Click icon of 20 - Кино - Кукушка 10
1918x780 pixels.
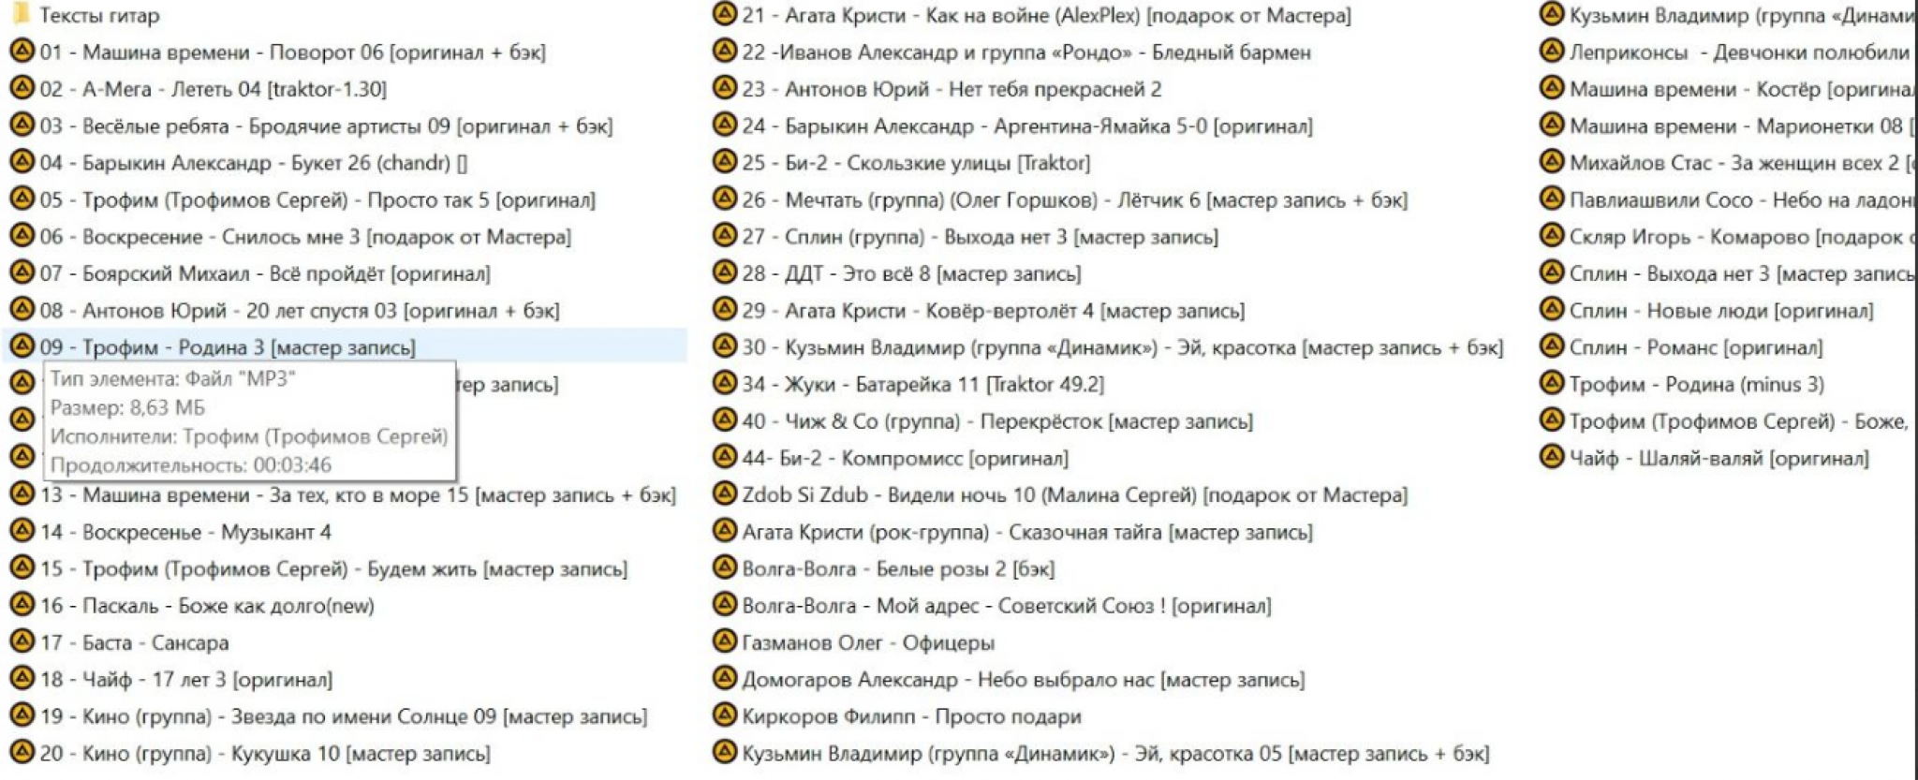click(x=22, y=752)
